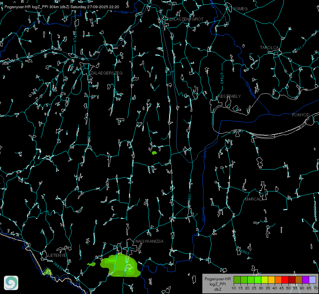Click the legend scale value 40
This screenshot has width=319, height=294.
pyautogui.click(x=275, y=288)
